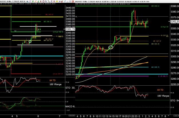Click the STO 30 indicator label
Viewport: 179px width, 118px height.
70,88
